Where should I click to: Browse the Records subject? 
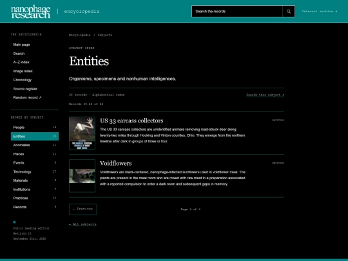[x=35, y=207]
